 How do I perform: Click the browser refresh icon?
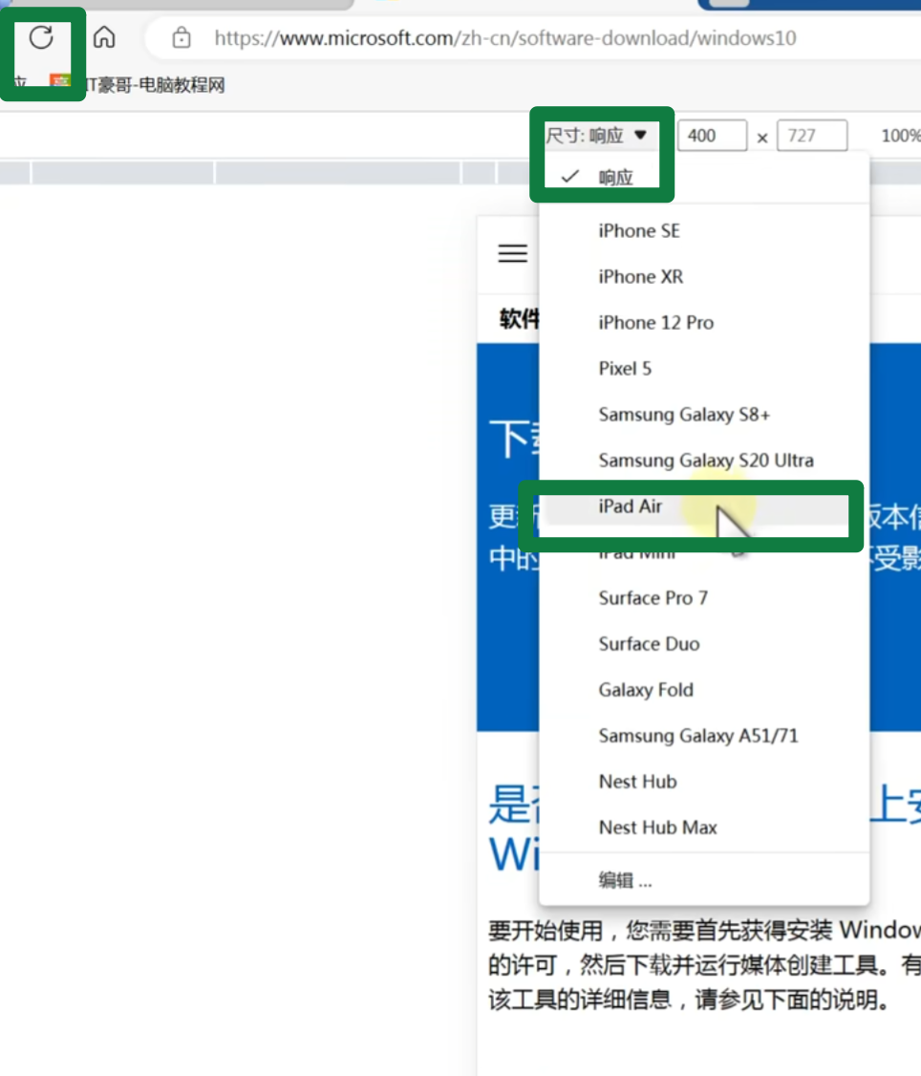click(x=41, y=37)
